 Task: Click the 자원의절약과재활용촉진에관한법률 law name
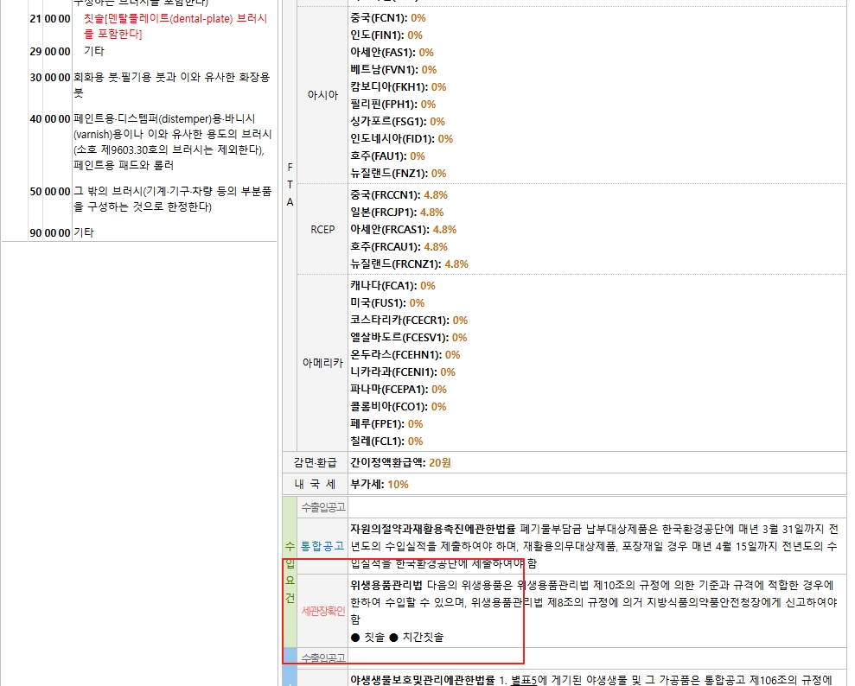(432, 529)
